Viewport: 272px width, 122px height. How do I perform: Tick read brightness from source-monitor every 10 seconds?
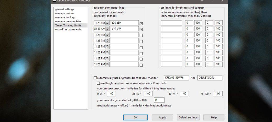coord(98,83)
